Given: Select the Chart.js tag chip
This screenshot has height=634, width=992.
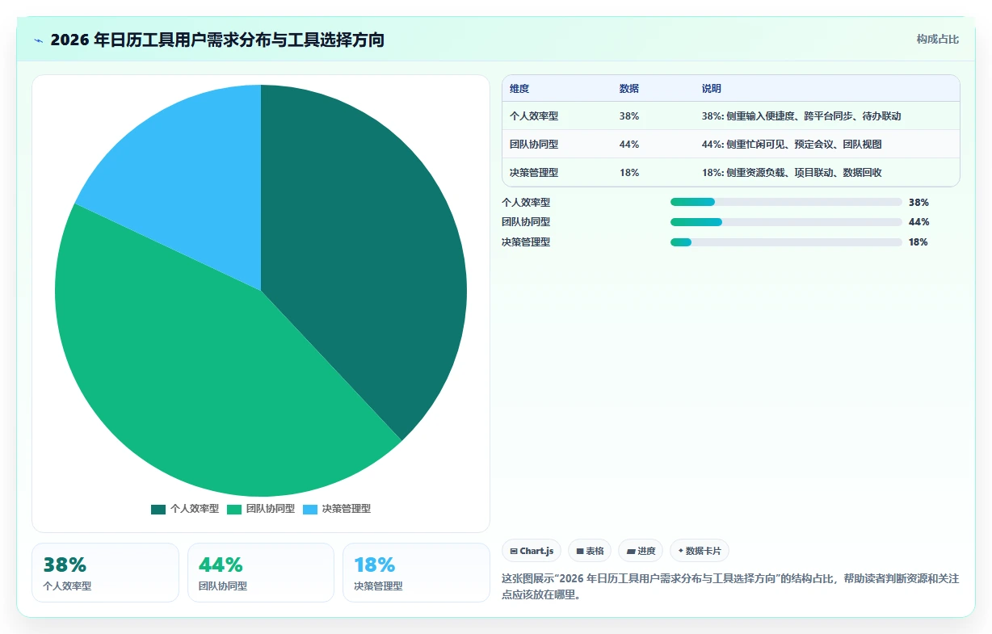Looking at the screenshot, I should click(532, 551).
